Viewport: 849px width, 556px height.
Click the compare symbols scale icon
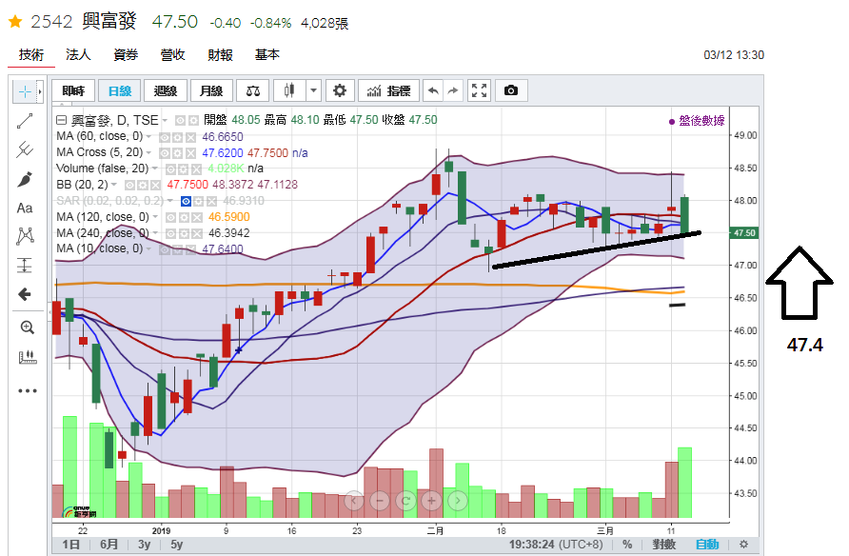coord(253,90)
